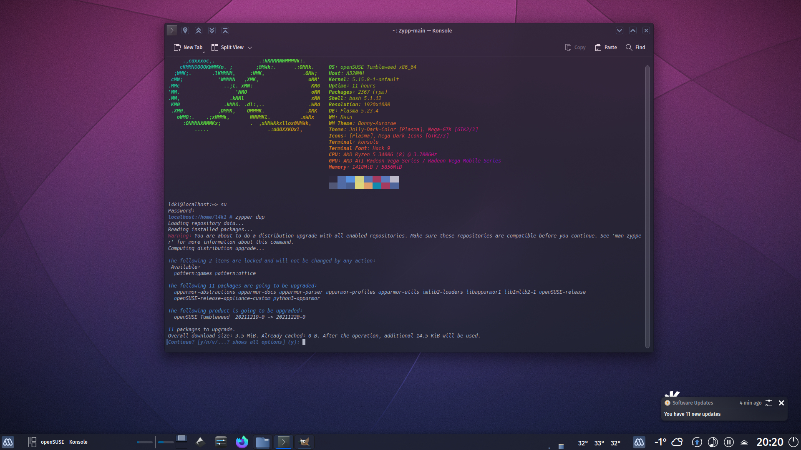Launch Firefox Nightly from the taskbar
Image resolution: width=801 pixels, height=450 pixels.
coord(242,442)
